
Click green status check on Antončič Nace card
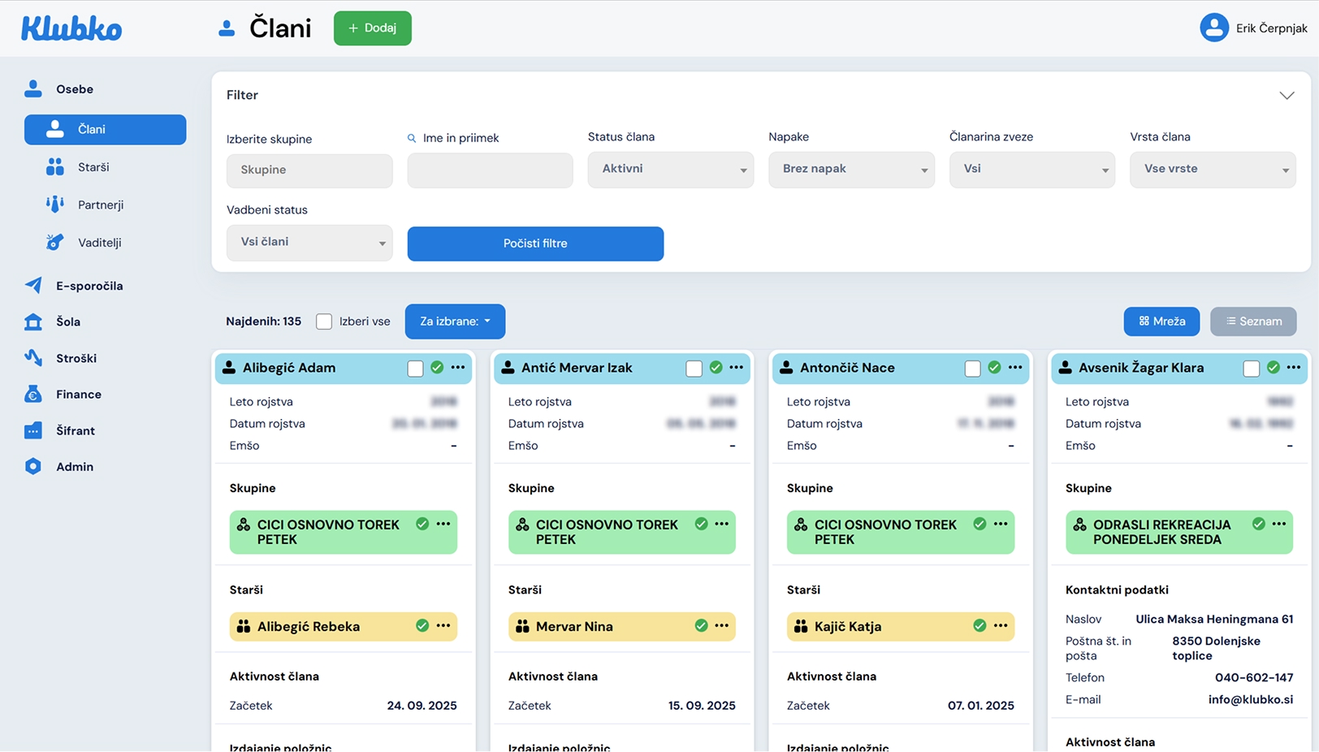coord(994,368)
